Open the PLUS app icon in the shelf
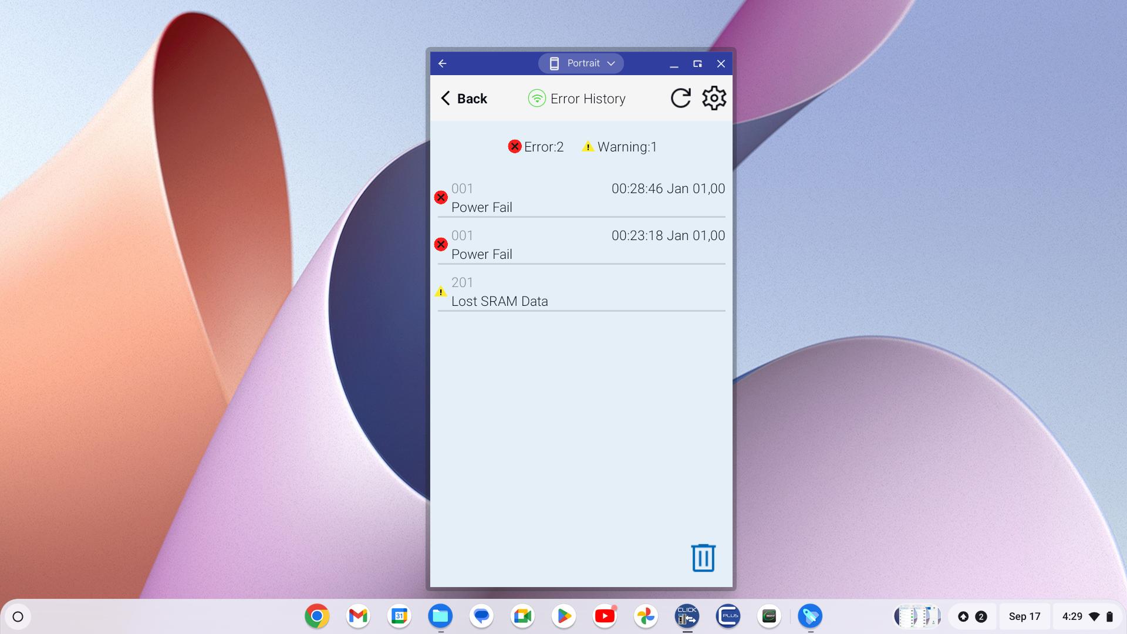Screen dimensions: 1127x634 point(728,616)
